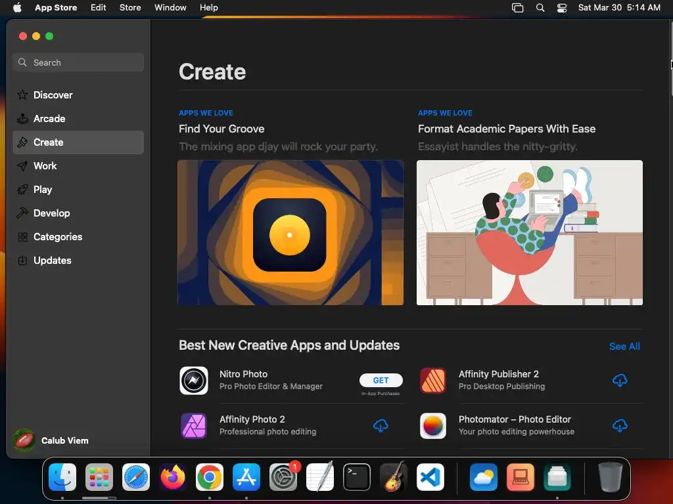Open Find Your Groove story headline
Screen dimensions: 673x504
coord(221,129)
